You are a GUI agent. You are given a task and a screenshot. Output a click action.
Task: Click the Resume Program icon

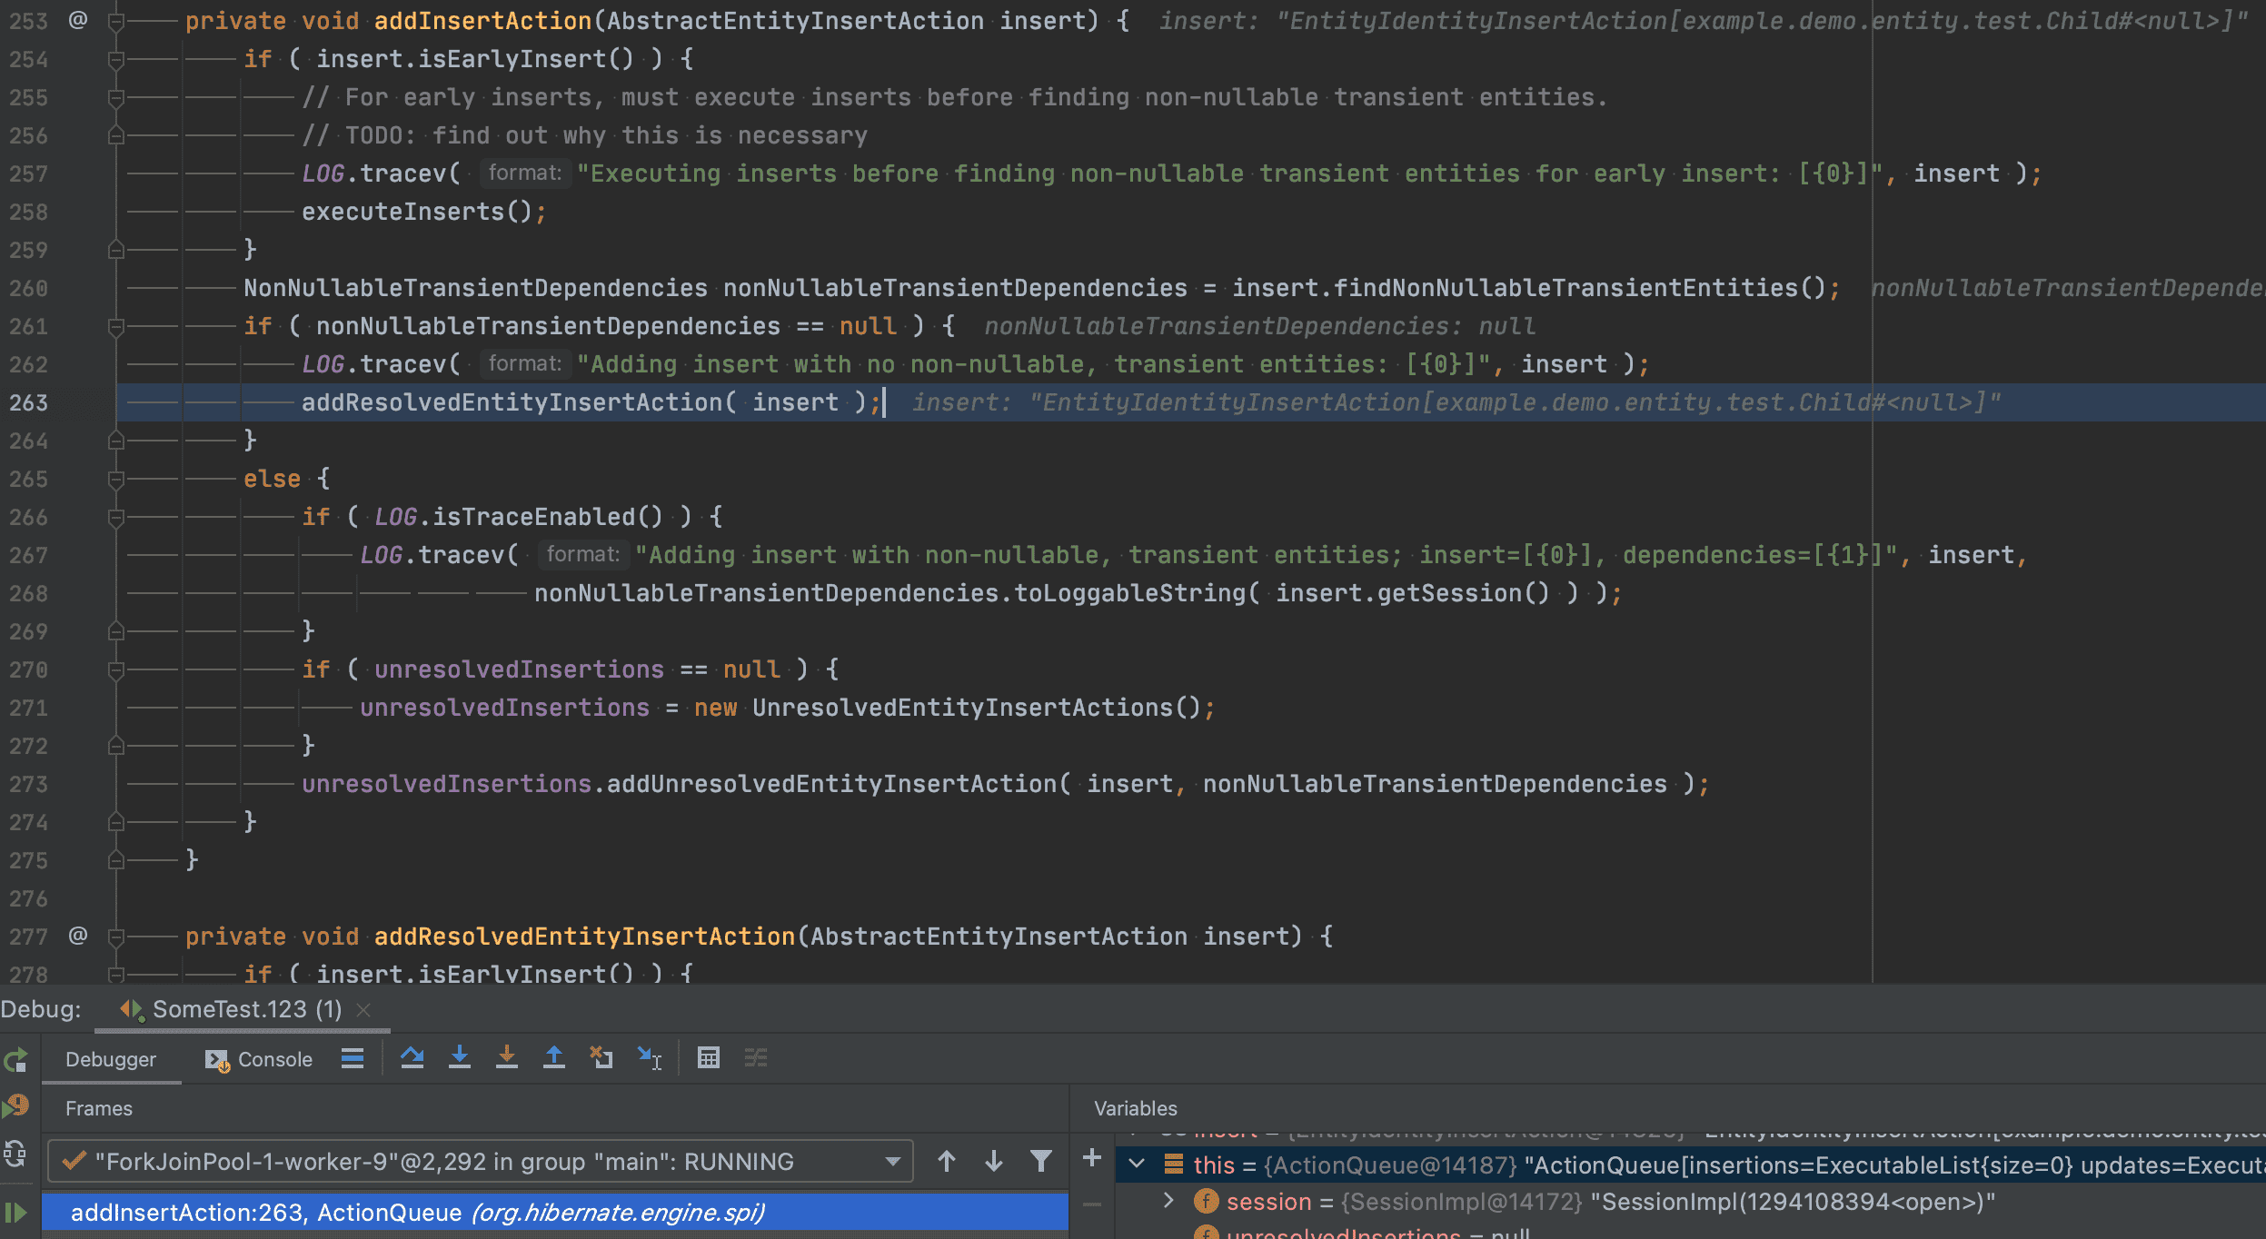pyautogui.click(x=15, y=1212)
